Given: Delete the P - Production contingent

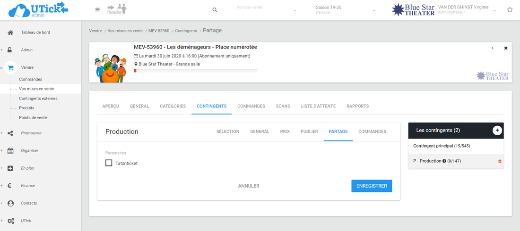Looking at the screenshot, I should click(500, 161).
